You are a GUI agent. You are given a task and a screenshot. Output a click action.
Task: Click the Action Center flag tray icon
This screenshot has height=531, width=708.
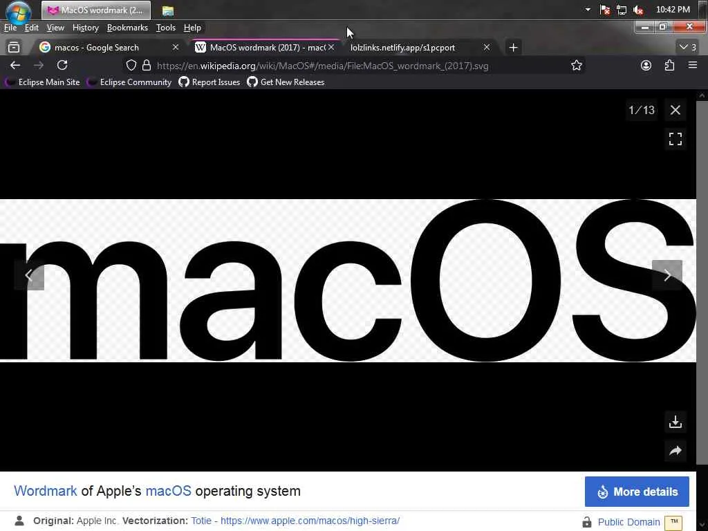[x=605, y=10]
